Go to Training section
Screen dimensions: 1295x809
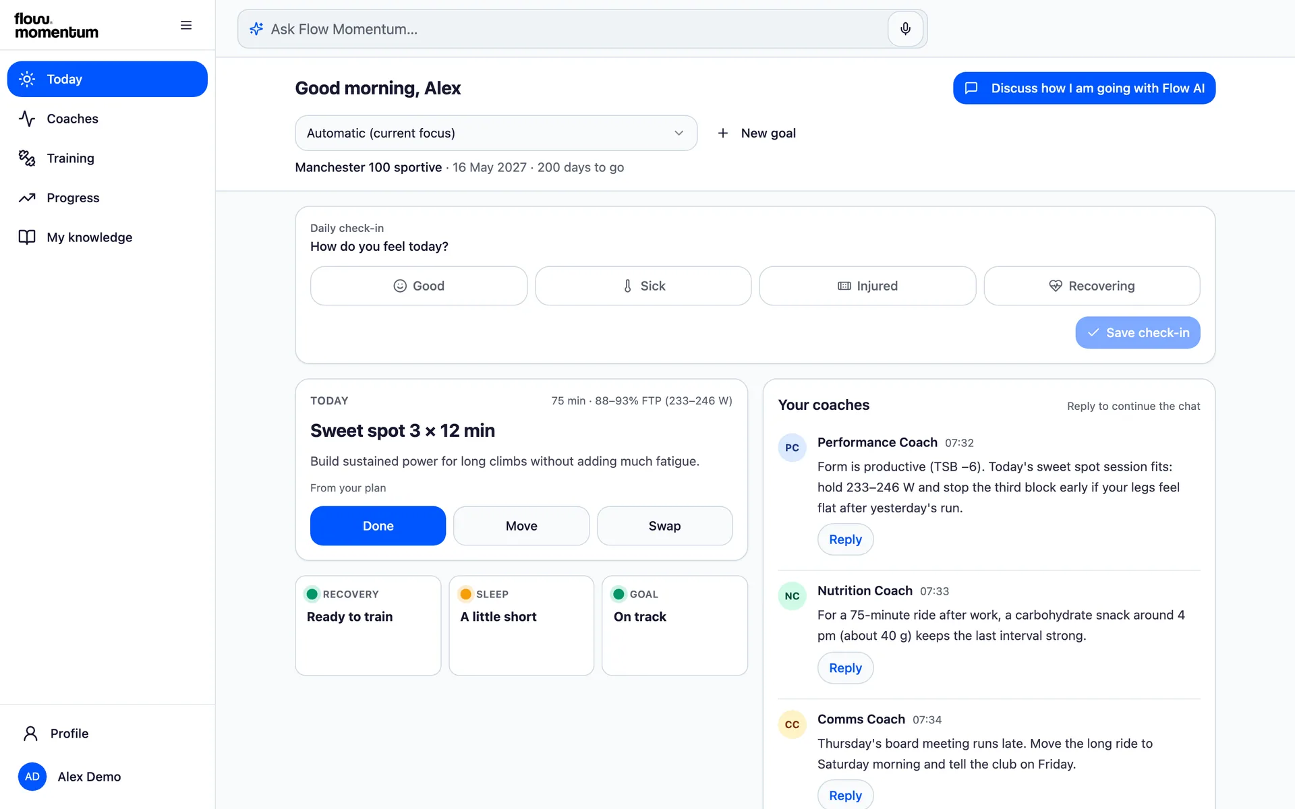pos(107,158)
